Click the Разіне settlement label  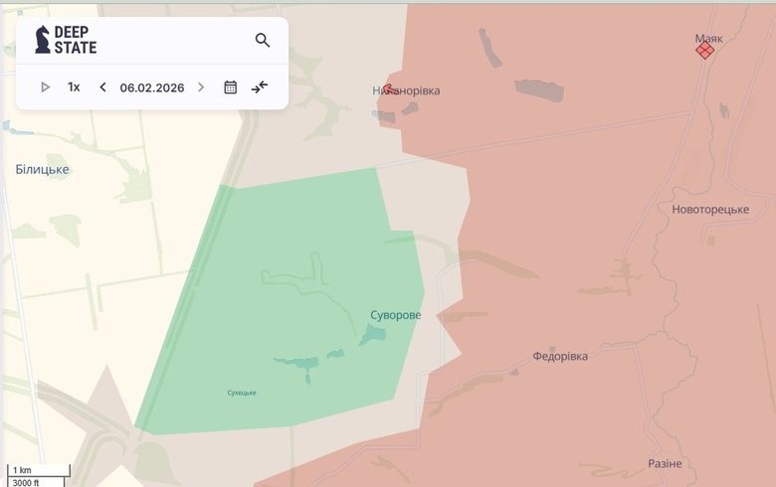tap(665, 464)
